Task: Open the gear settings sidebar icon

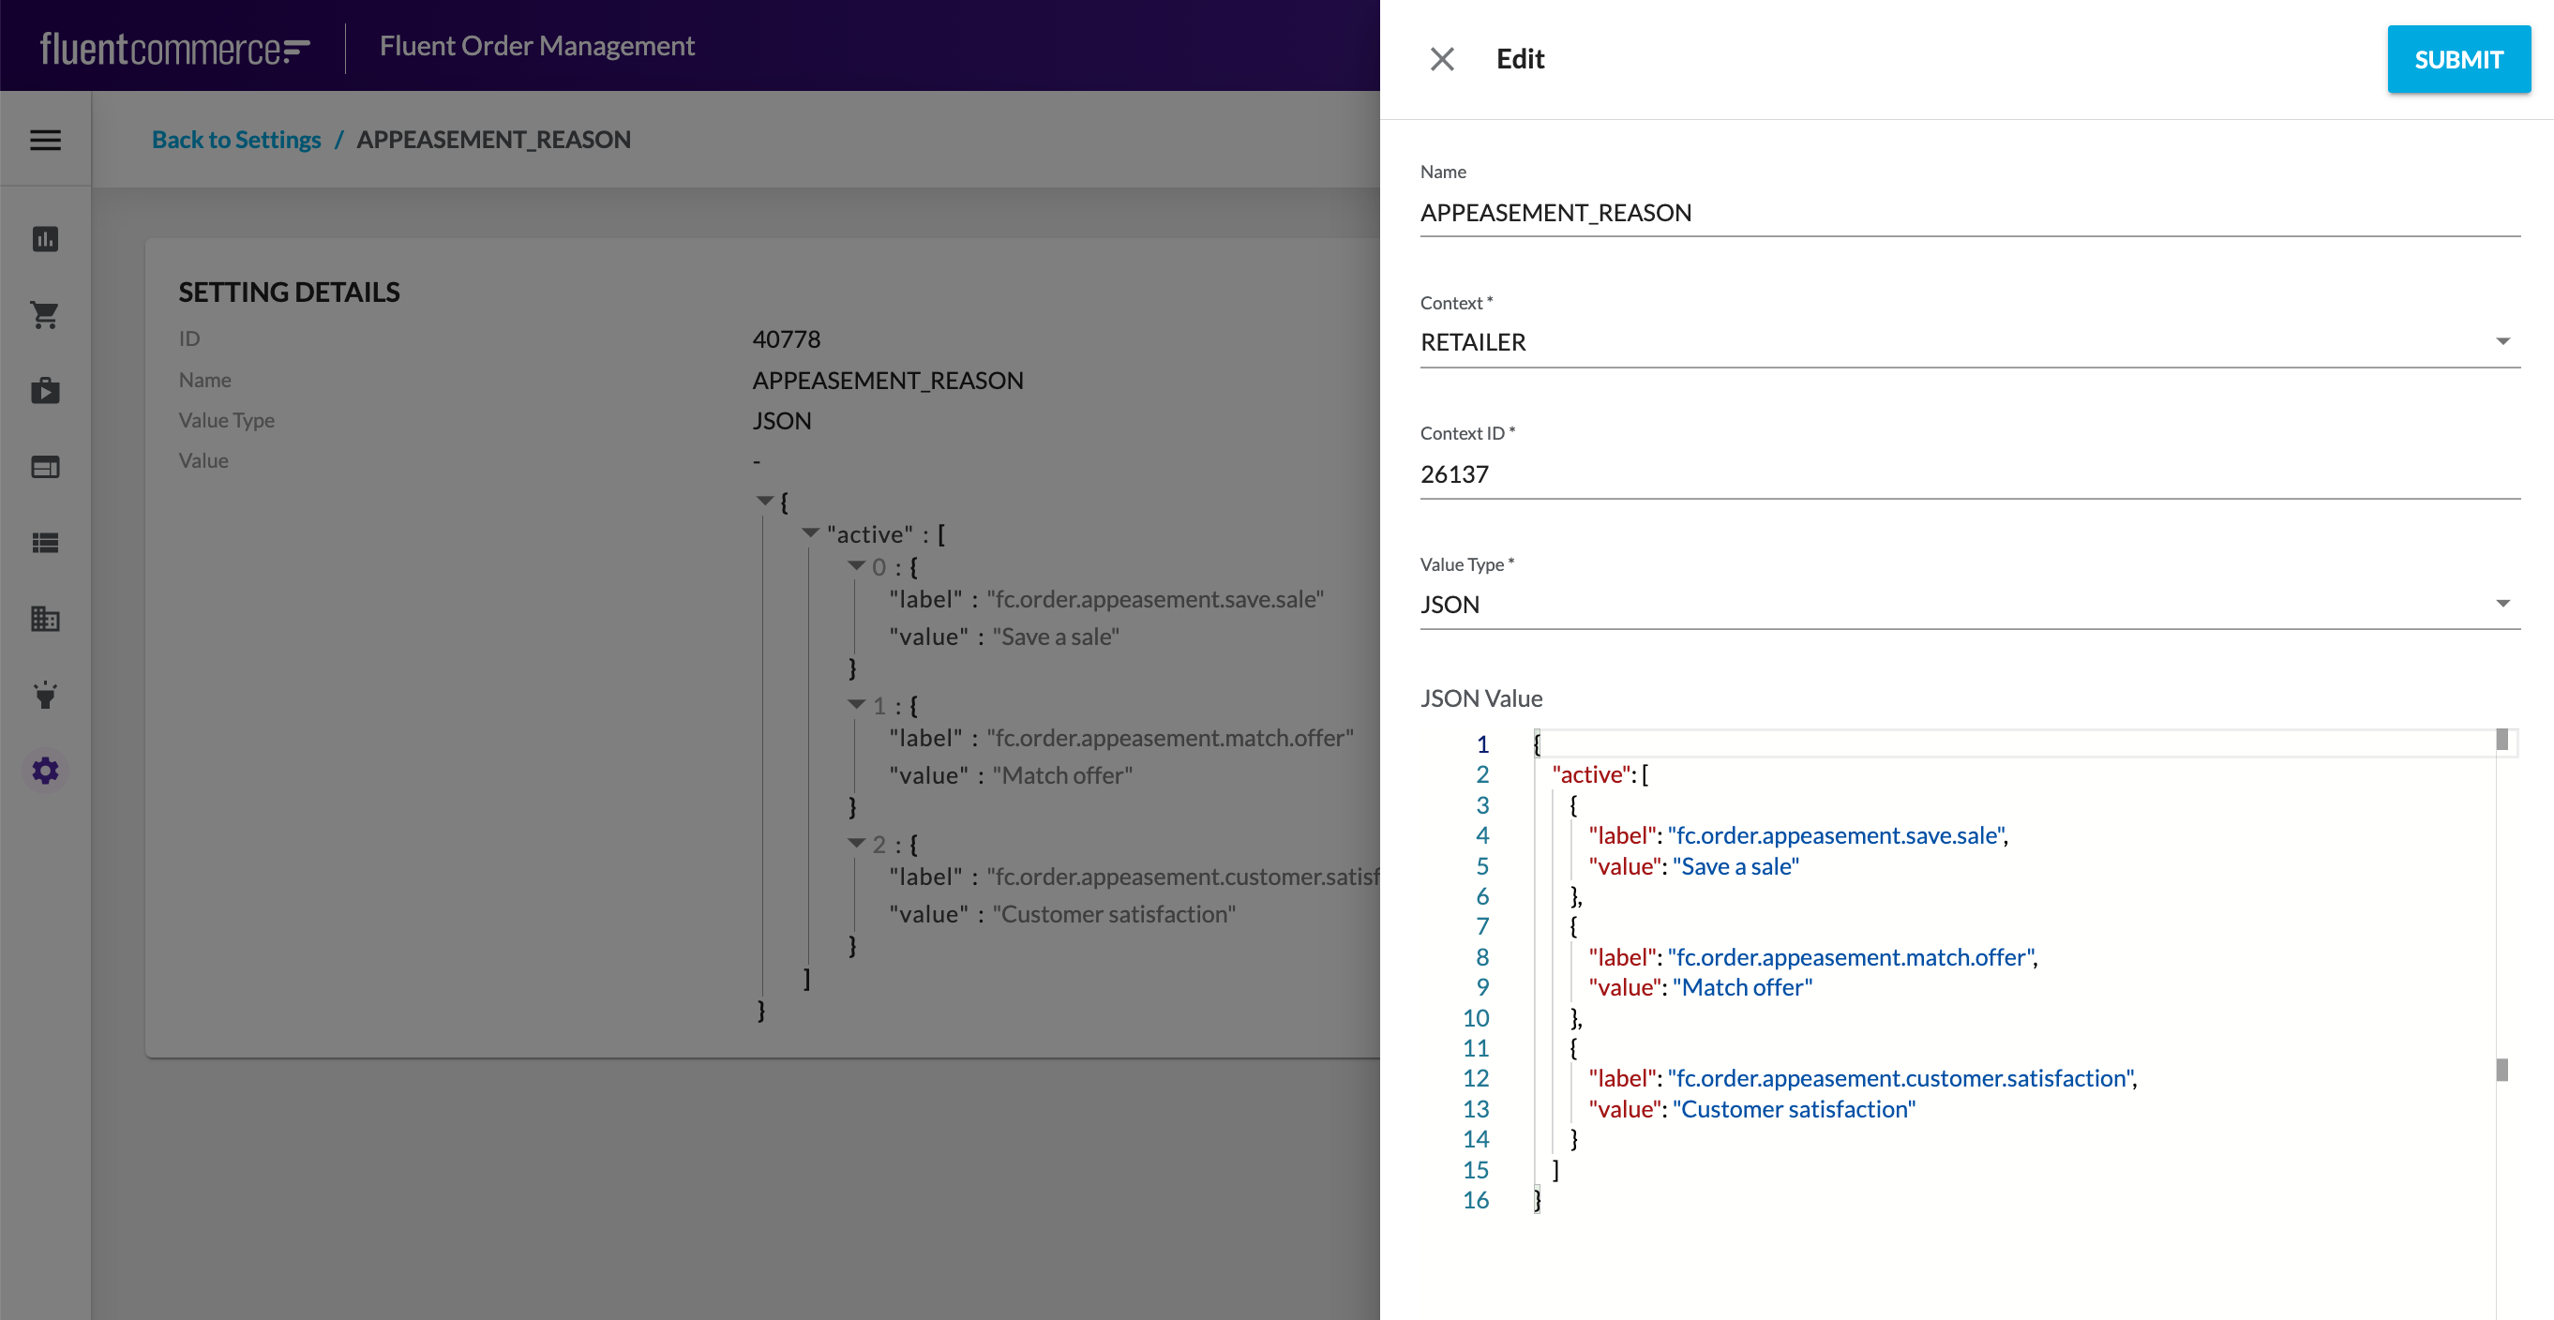Action: (x=46, y=771)
